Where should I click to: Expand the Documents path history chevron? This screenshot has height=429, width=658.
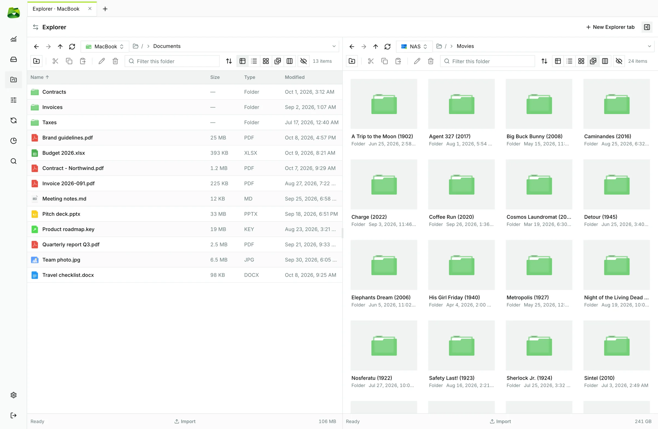click(334, 46)
